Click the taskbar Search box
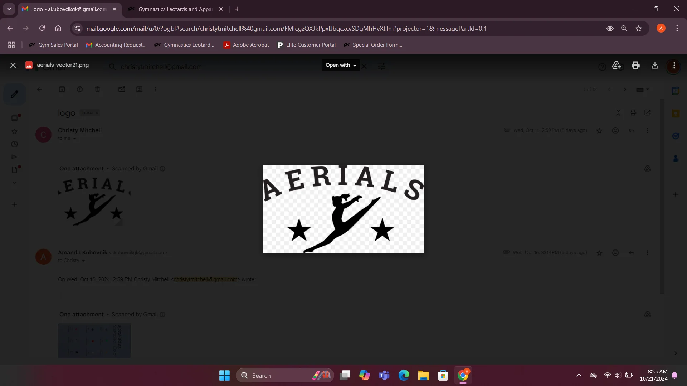The height and width of the screenshot is (386, 687). [285, 375]
